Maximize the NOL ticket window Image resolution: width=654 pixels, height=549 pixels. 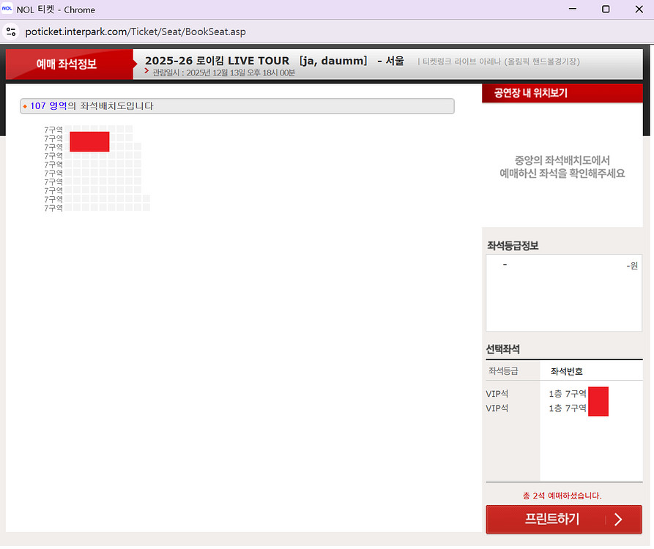tap(606, 10)
